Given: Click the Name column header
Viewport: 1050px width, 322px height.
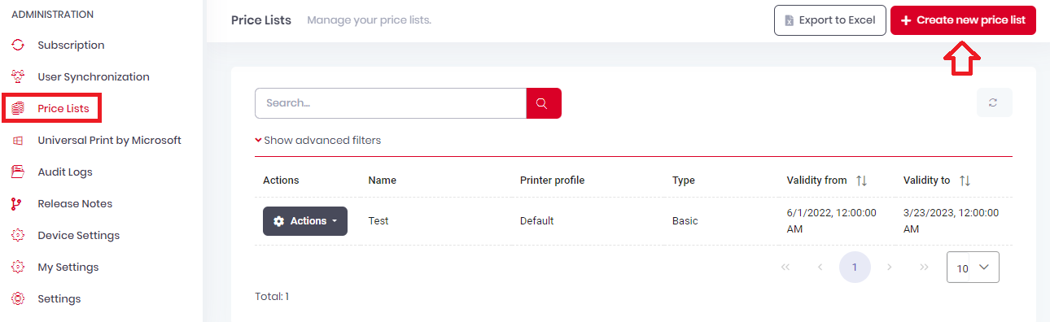Looking at the screenshot, I should 383,181.
